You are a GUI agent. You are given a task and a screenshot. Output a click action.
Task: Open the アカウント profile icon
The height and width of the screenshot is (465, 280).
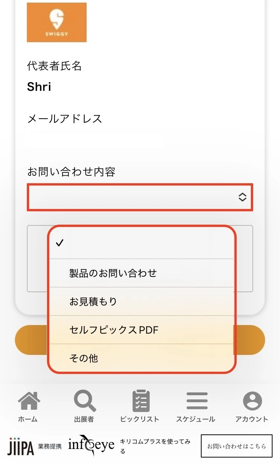(x=252, y=401)
